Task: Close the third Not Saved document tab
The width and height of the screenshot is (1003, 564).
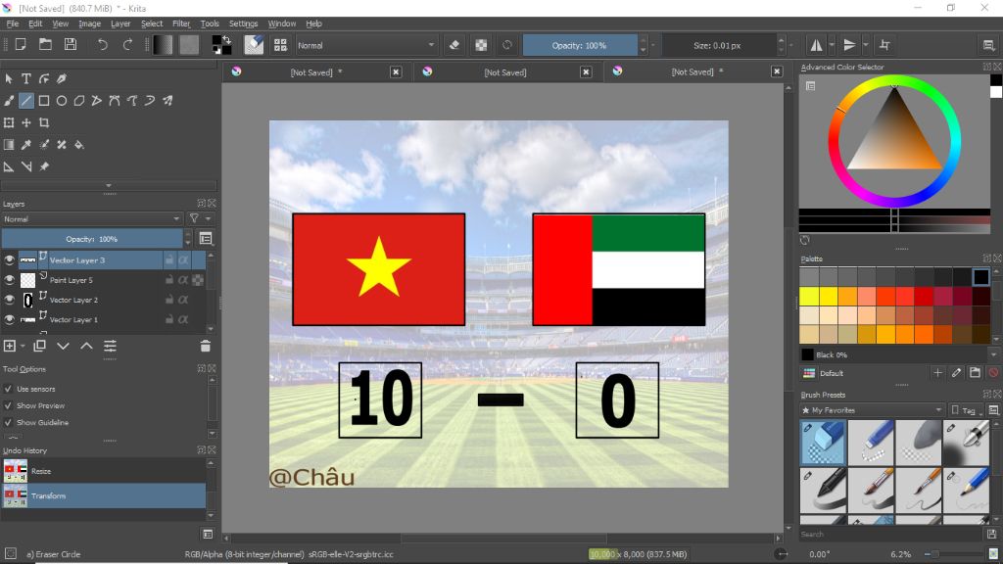Action: click(777, 71)
